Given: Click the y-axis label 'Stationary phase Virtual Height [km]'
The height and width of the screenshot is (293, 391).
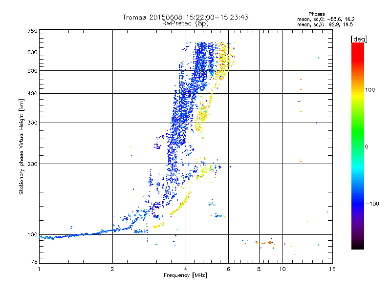Looking at the screenshot, I should tap(21, 146).
